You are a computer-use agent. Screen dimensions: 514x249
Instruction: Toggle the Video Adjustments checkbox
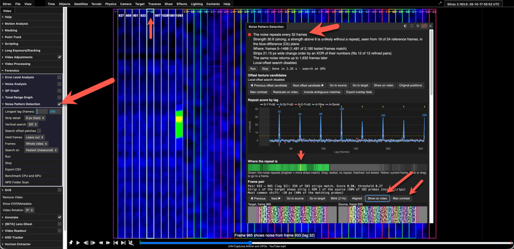(x=59, y=57)
